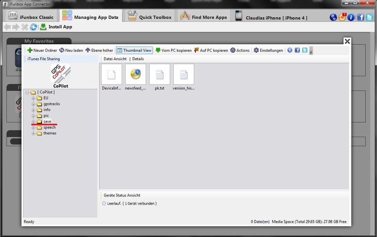Click the Install App icon
377x237 pixels.
(x=43, y=27)
